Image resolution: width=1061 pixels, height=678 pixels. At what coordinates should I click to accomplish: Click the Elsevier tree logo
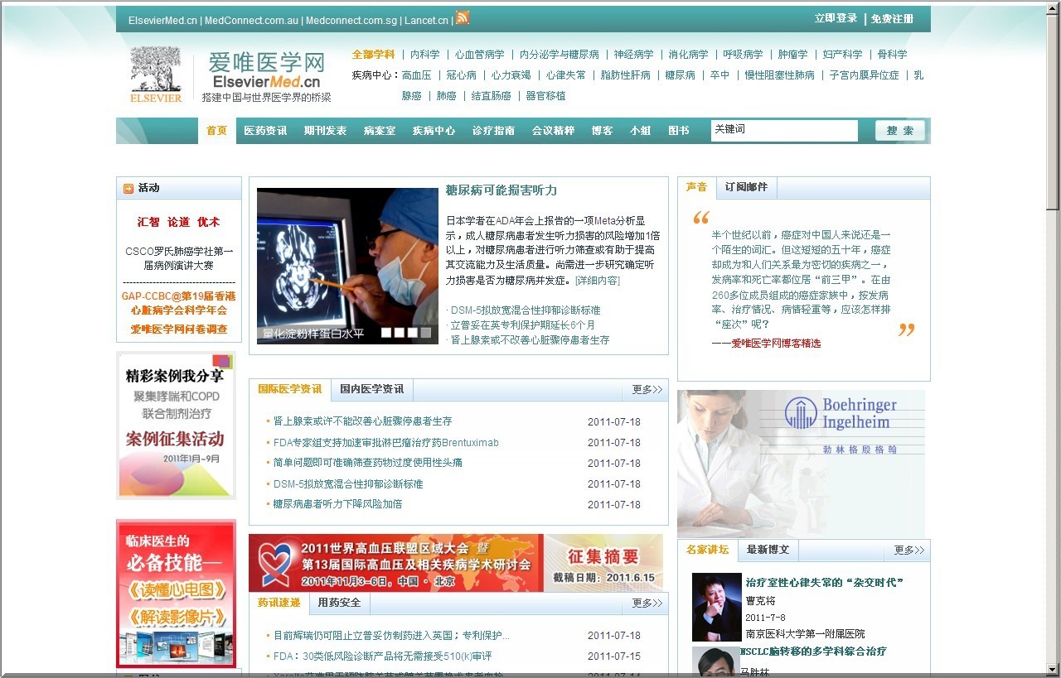157,75
